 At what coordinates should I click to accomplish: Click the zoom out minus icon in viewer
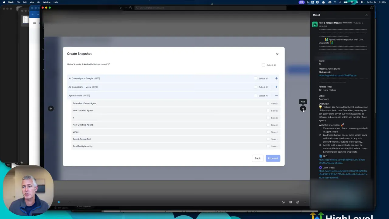pos(55,202)
